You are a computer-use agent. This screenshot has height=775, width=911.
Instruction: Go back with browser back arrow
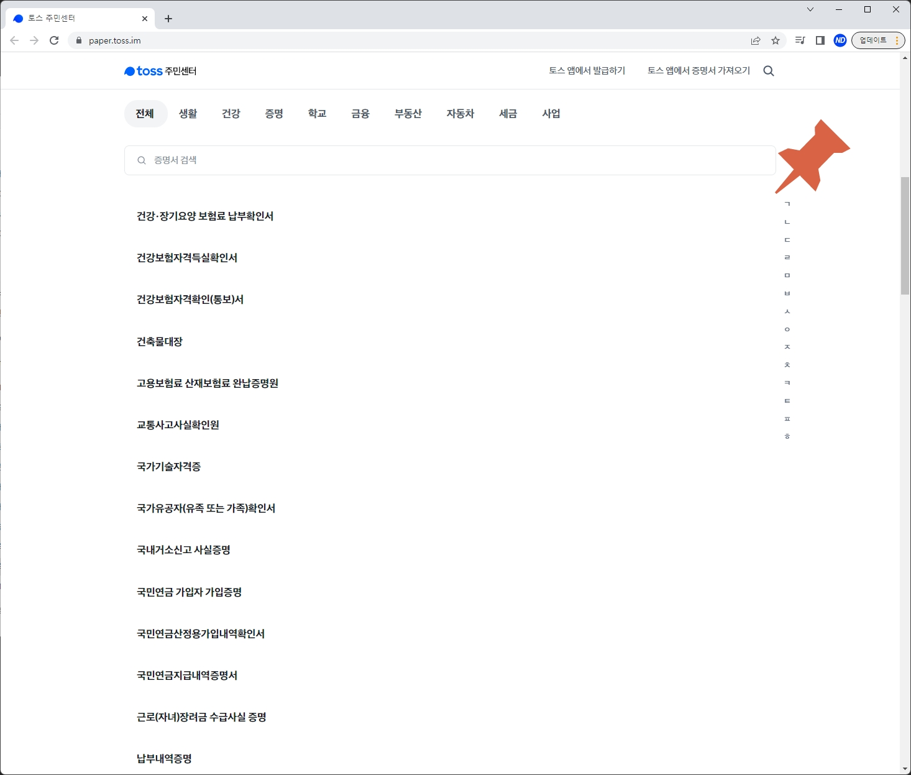[14, 40]
